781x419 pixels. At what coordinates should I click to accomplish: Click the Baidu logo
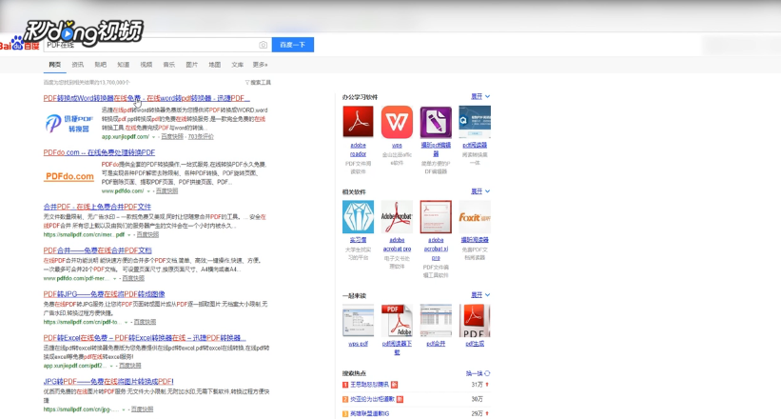19,44
